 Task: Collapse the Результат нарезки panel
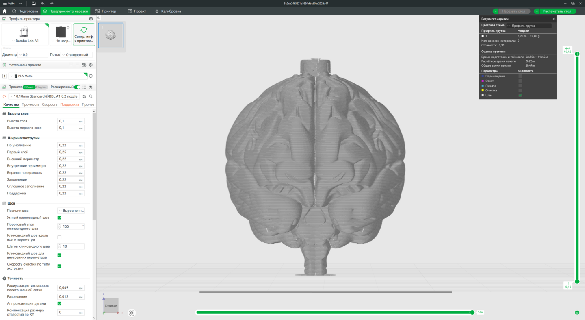(554, 19)
